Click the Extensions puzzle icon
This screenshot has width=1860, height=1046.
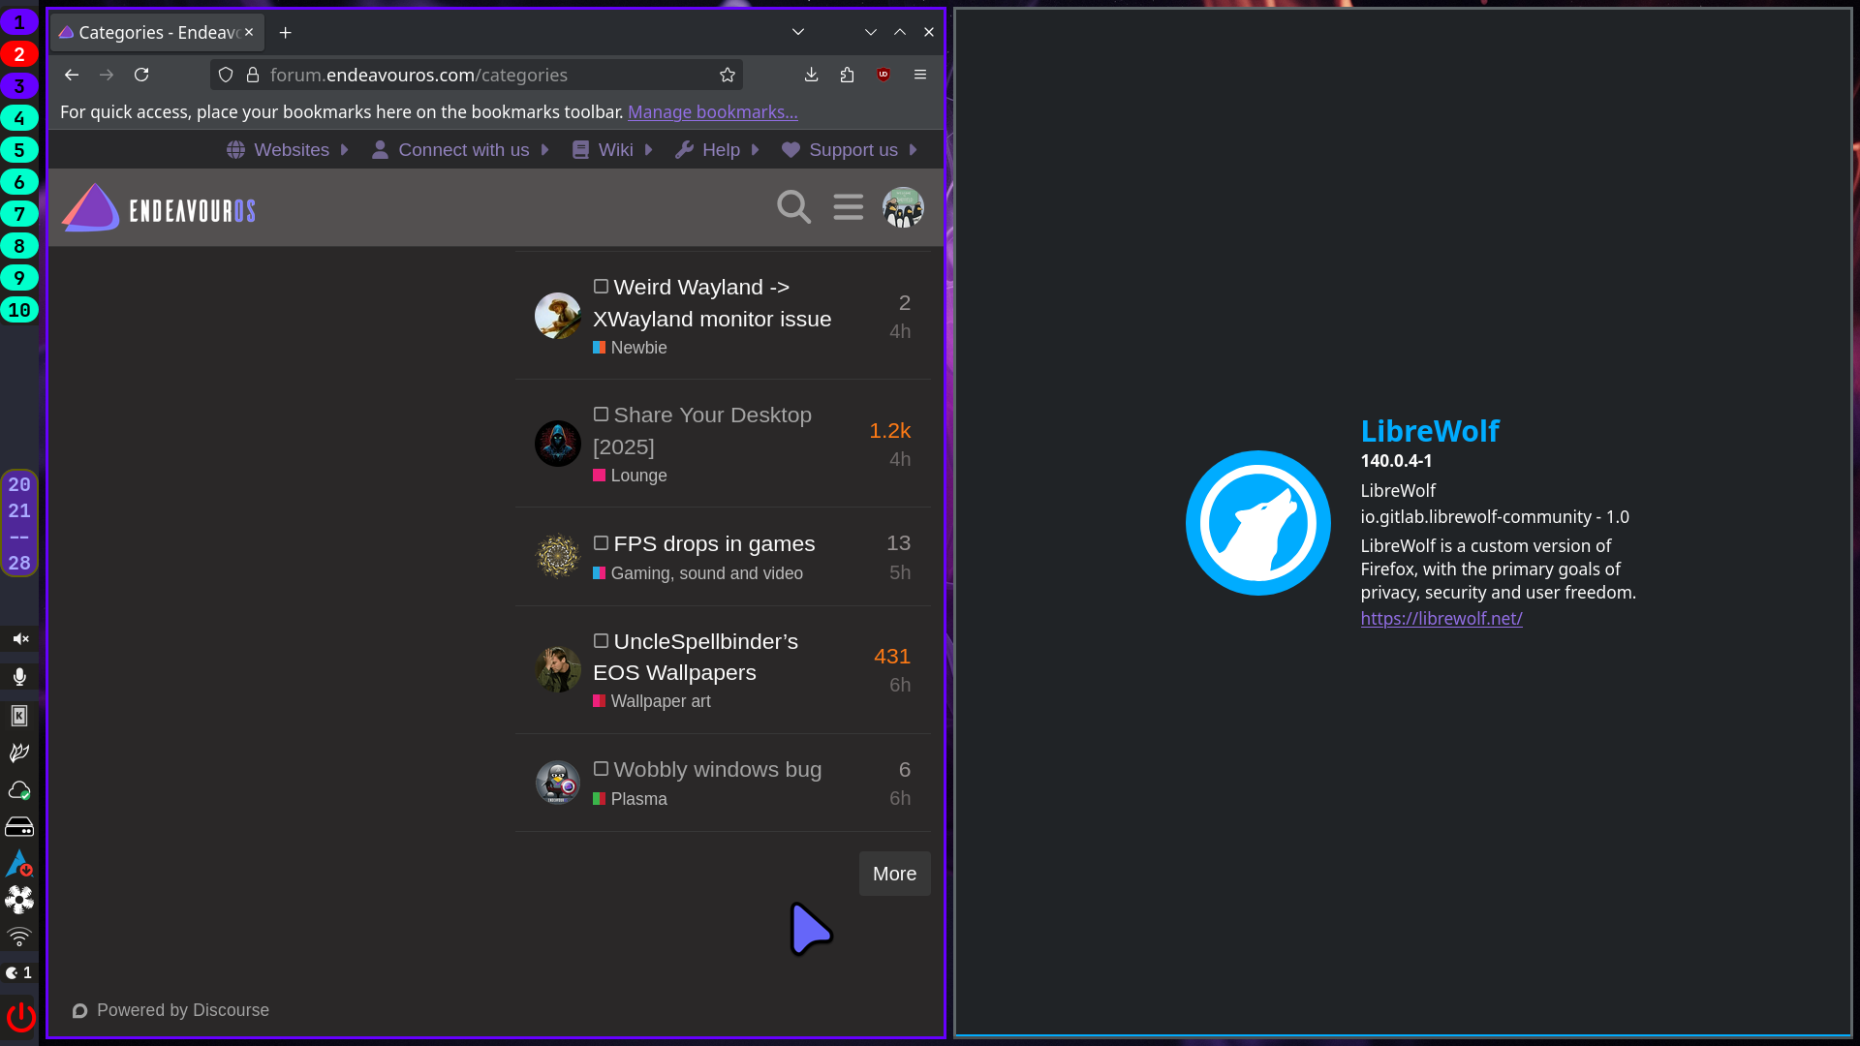[x=847, y=75]
